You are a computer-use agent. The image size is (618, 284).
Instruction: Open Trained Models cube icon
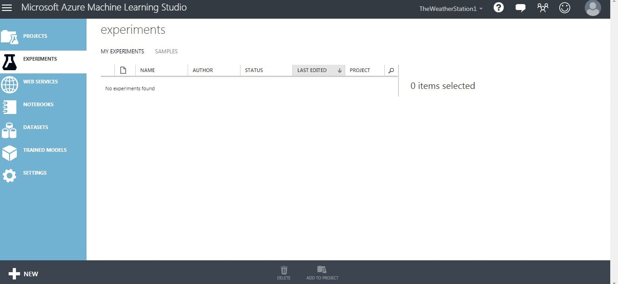[10, 153]
